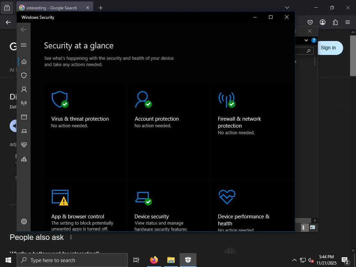Open the network tray icon
The height and width of the screenshot is (267, 356).
coord(303,260)
